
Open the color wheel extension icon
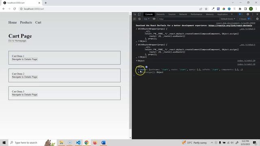tap(224, 9)
